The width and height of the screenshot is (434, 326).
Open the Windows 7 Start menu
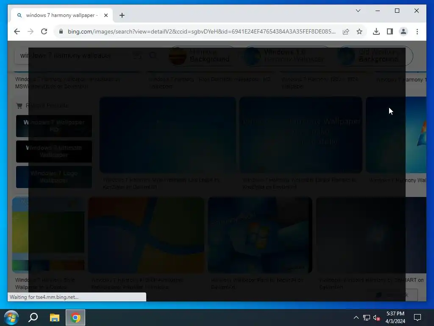click(11, 318)
